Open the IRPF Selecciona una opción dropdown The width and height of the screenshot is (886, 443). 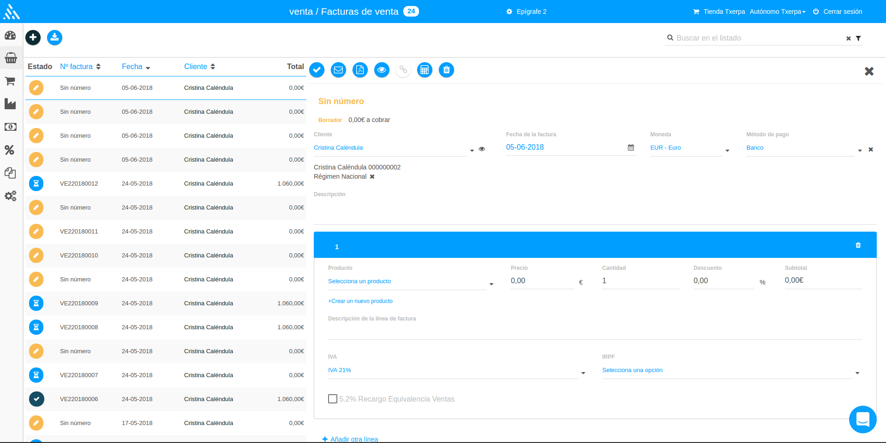point(731,370)
